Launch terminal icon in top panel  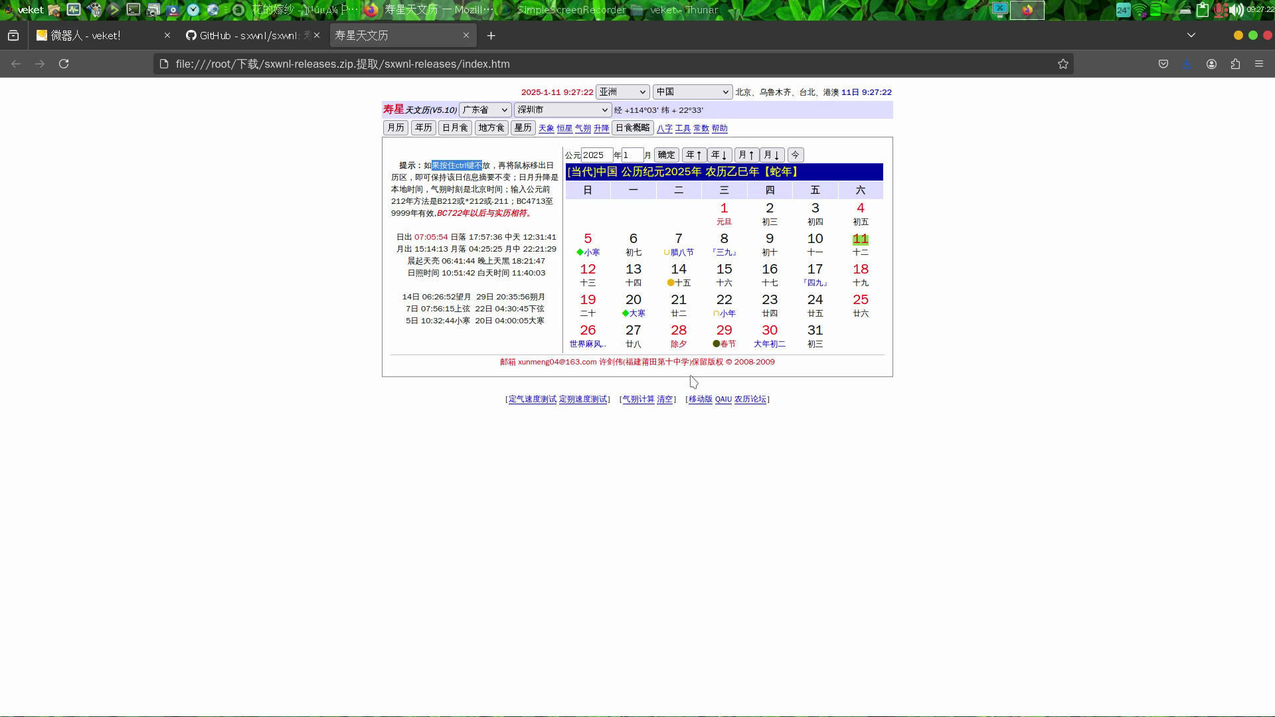click(x=133, y=9)
